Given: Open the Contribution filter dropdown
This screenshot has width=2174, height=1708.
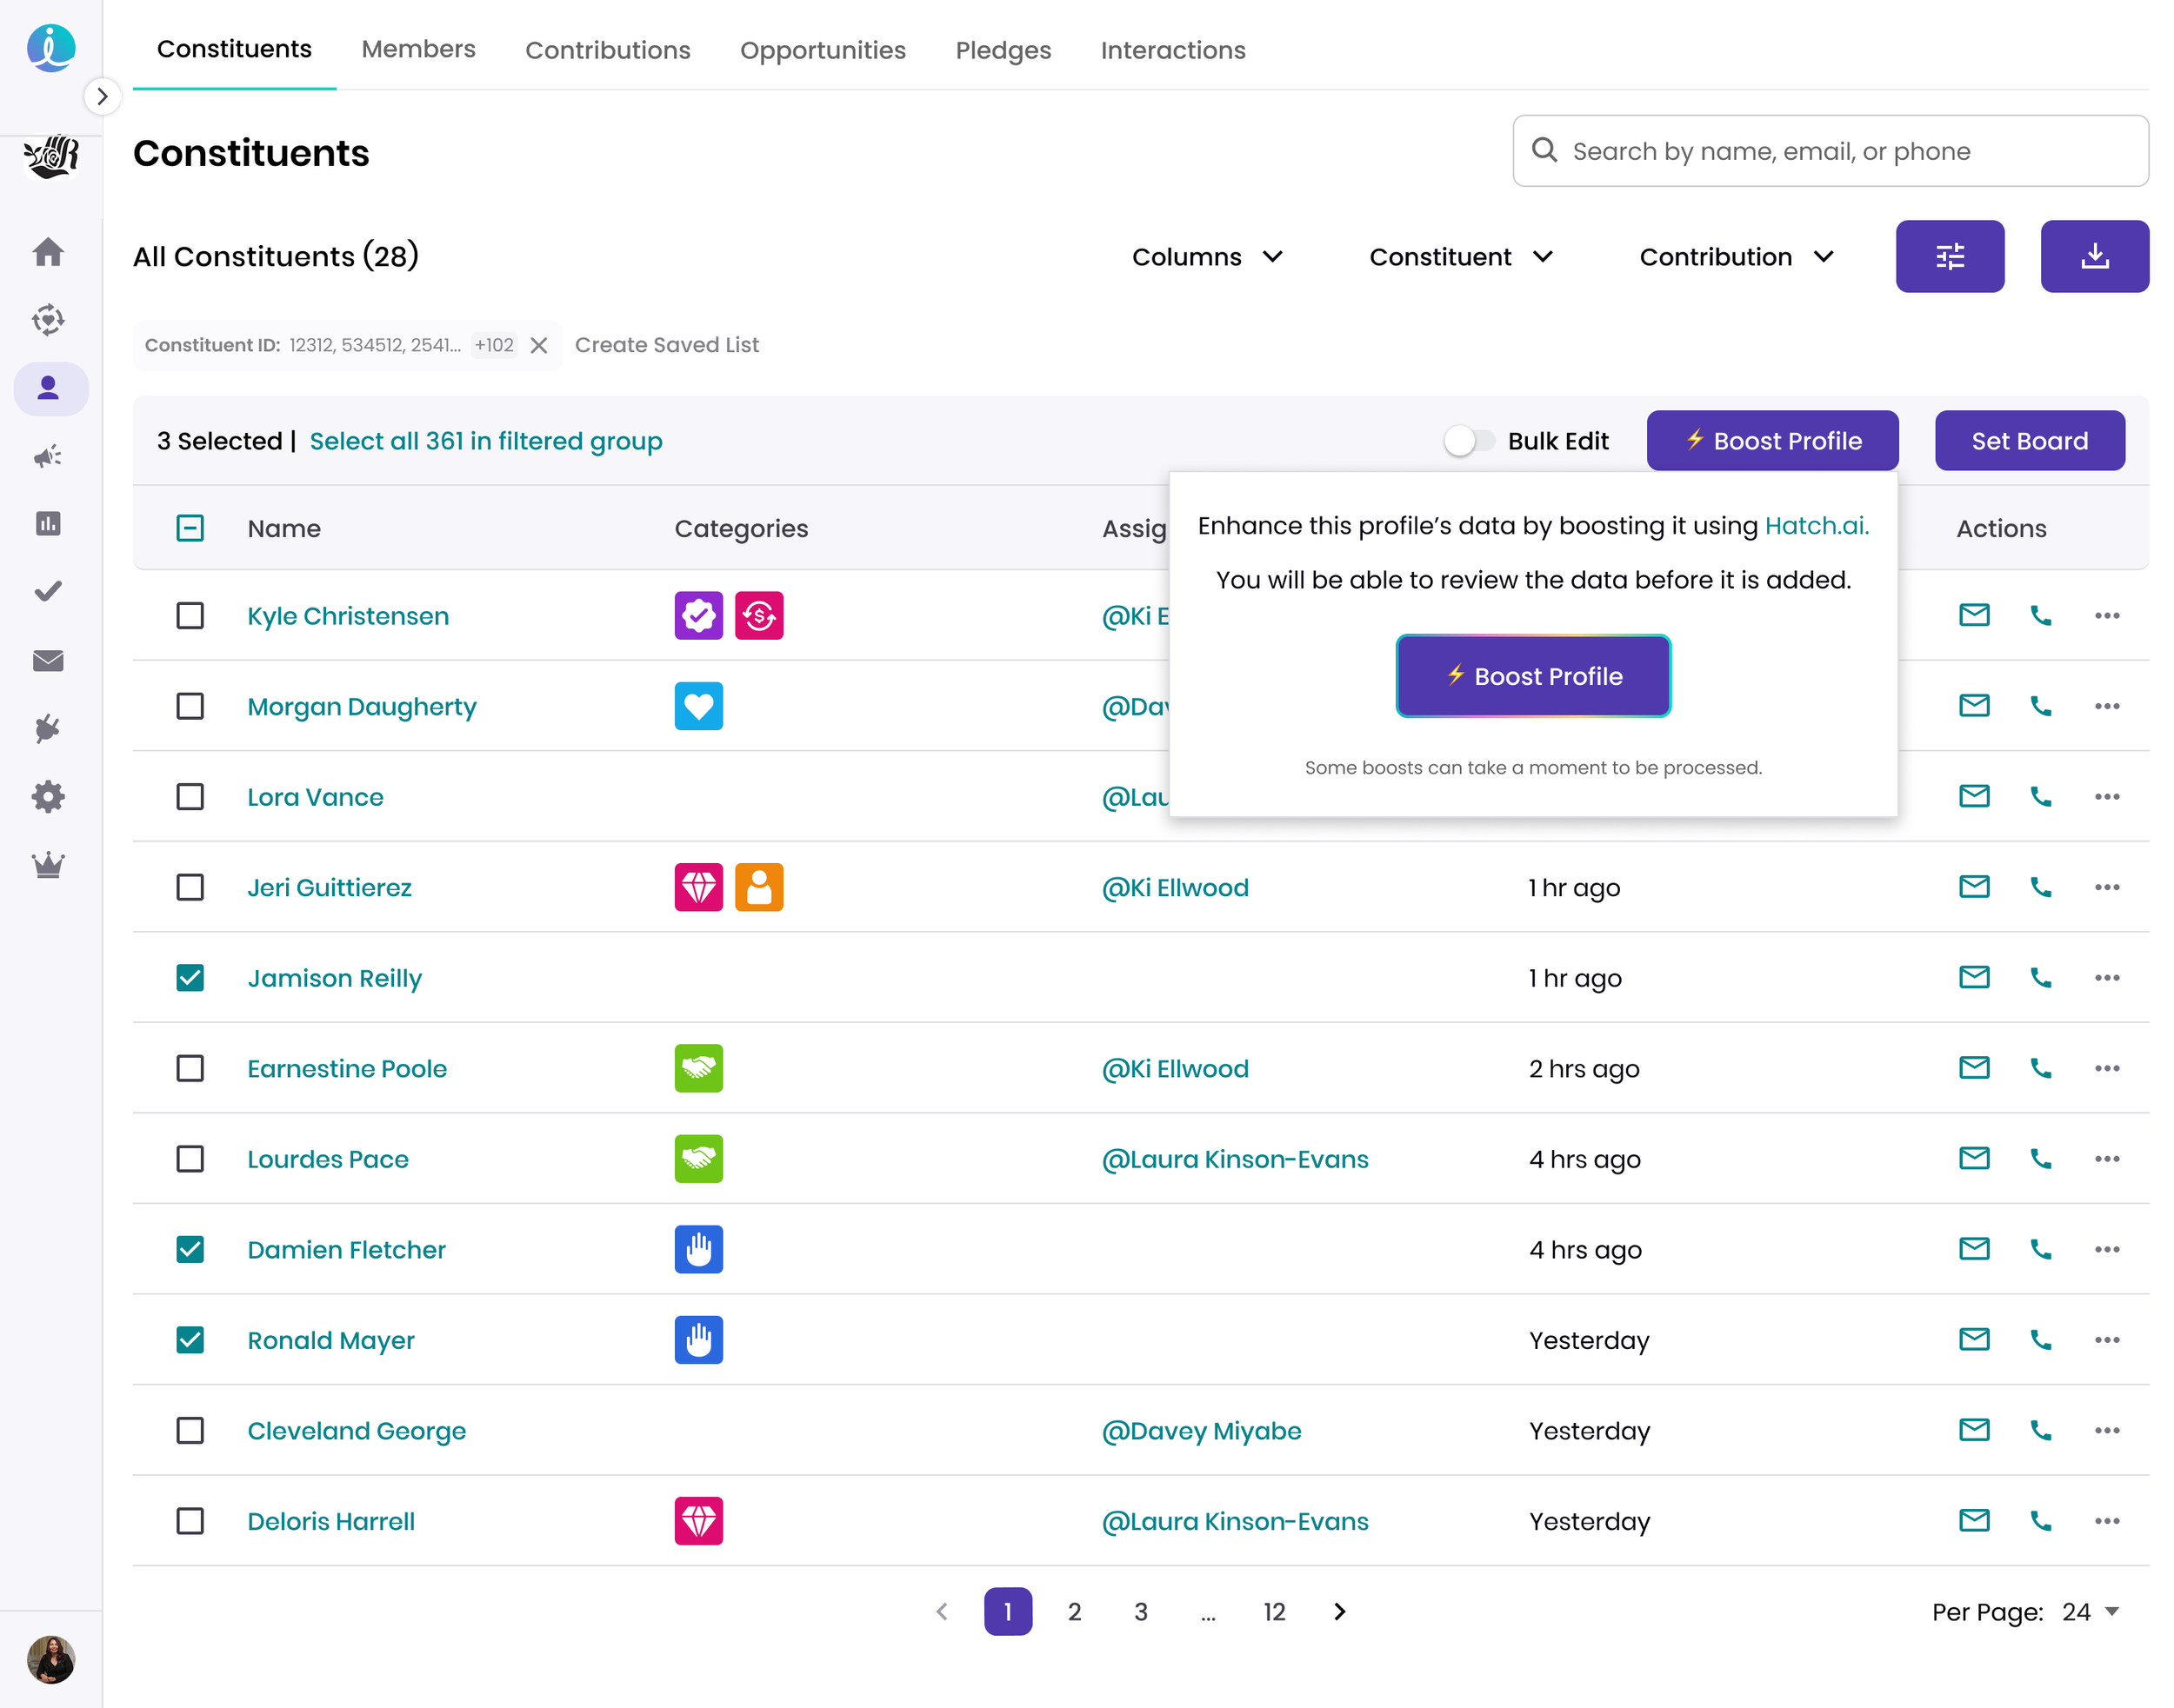Looking at the screenshot, I should (1736, 257).
